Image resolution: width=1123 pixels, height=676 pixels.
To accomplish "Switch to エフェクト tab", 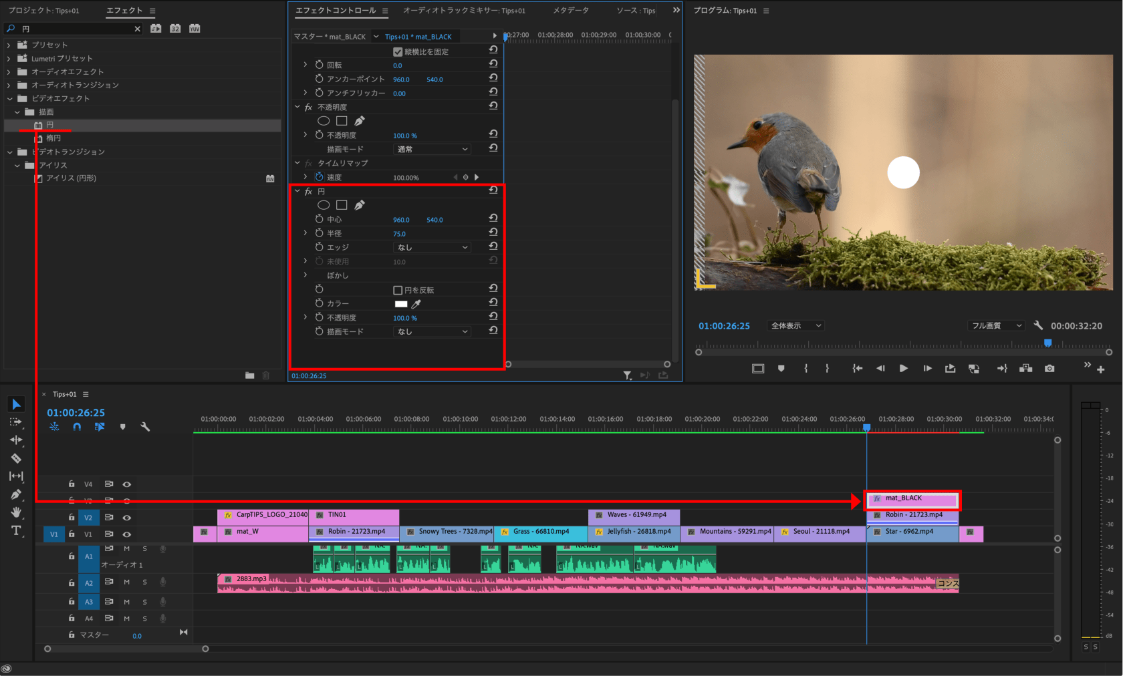I will [124, 11].
